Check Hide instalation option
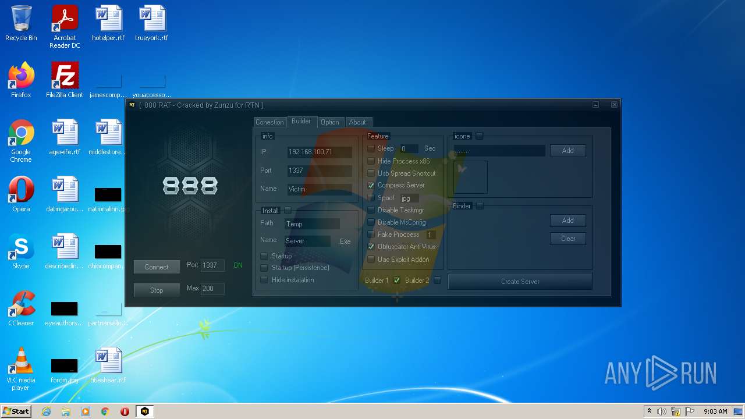745x419 pixels. (x=264, y=280)
